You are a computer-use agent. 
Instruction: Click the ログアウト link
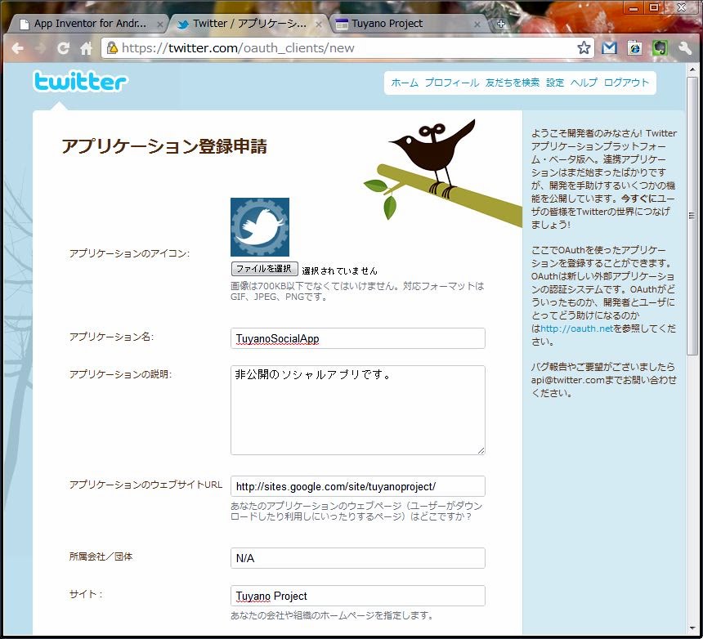pos(626,83)
